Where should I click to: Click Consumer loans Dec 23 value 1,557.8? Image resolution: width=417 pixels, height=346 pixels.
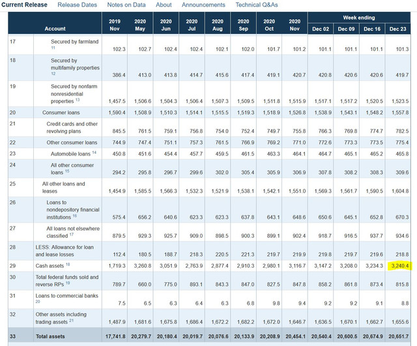pos(400,112)
